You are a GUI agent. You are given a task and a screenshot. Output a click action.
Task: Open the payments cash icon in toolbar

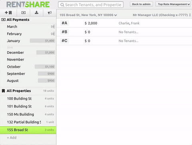(24, 13)
